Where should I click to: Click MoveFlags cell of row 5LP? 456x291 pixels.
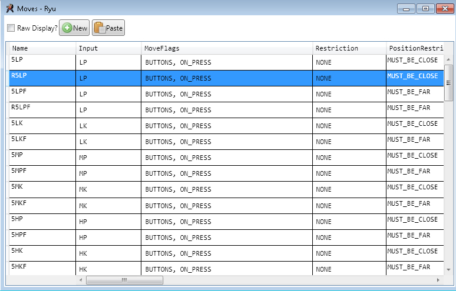pyautogui.click(x=227, y=62)
